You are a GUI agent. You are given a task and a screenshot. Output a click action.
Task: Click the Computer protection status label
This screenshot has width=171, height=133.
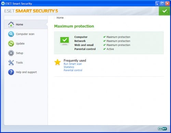(x=81, y=37)
